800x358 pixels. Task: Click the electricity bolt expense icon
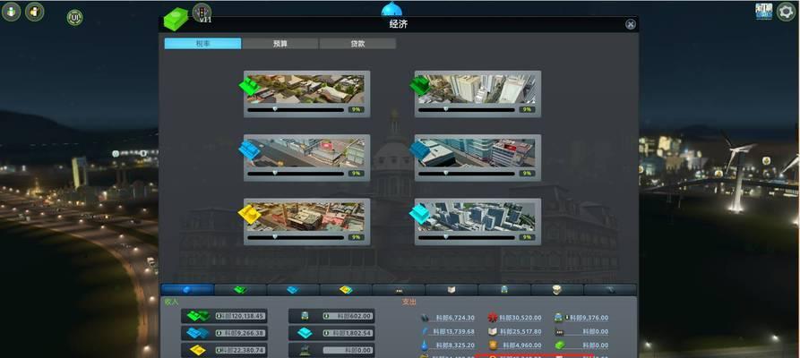pyautogui.click(x=425, y=331)
